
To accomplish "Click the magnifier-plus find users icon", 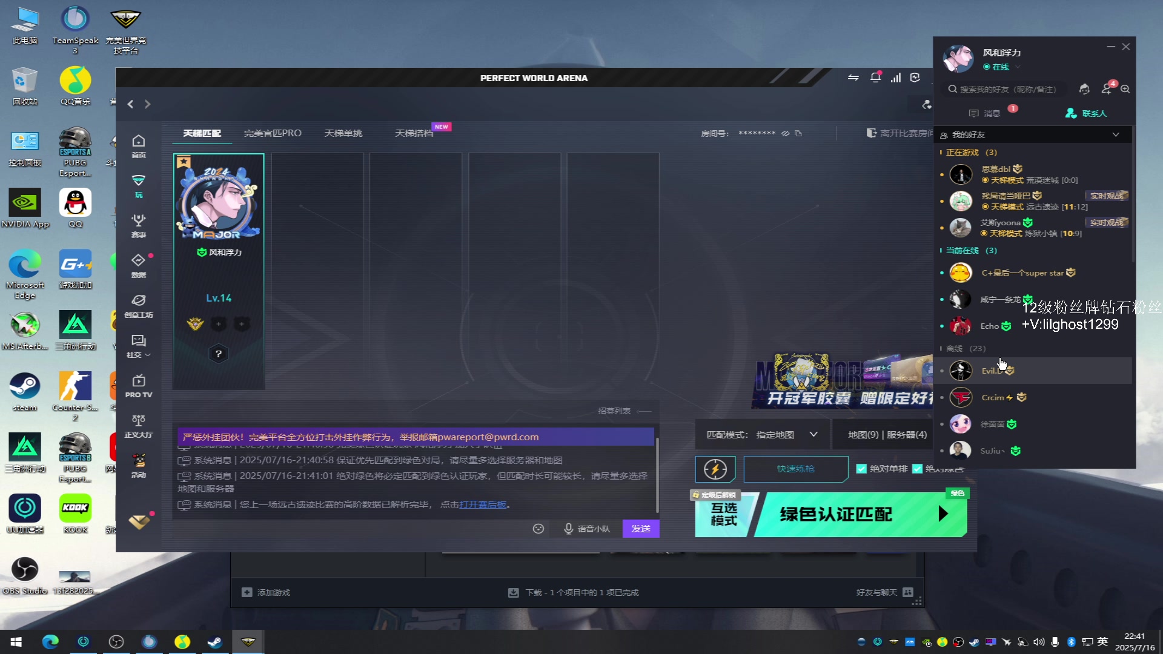I will [1125, 89].
